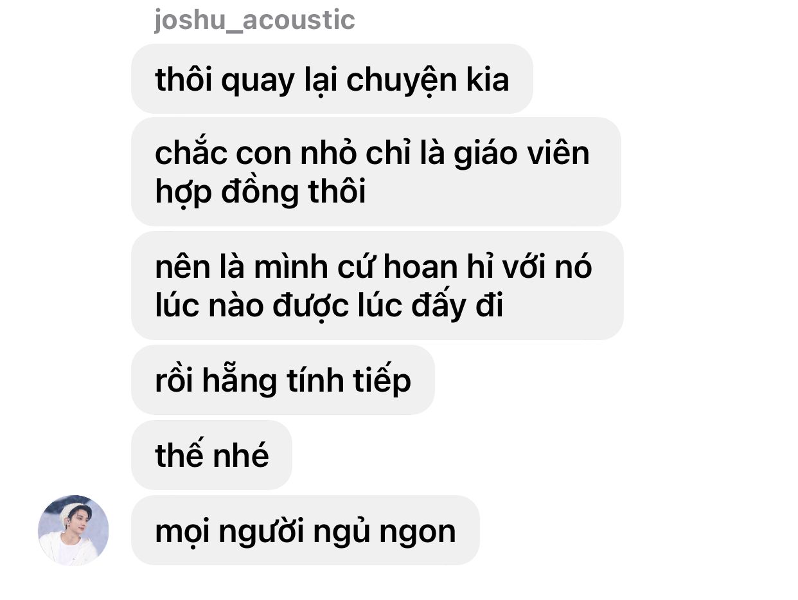Open the sender's profile picture avatar

[x=73, y=530]
